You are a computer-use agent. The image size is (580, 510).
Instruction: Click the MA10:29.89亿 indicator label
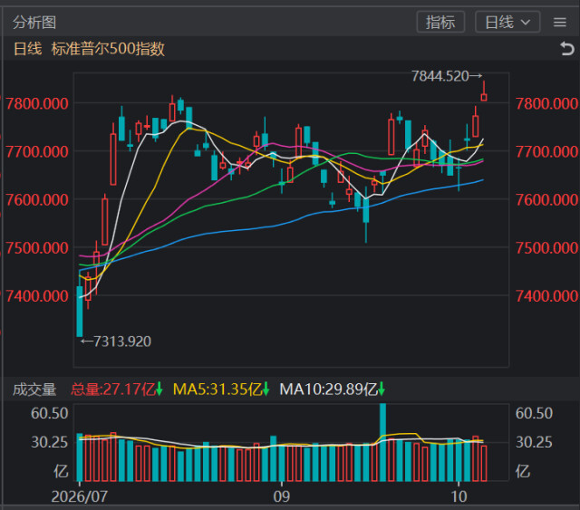pyautogui.click(x=328, y=390)
